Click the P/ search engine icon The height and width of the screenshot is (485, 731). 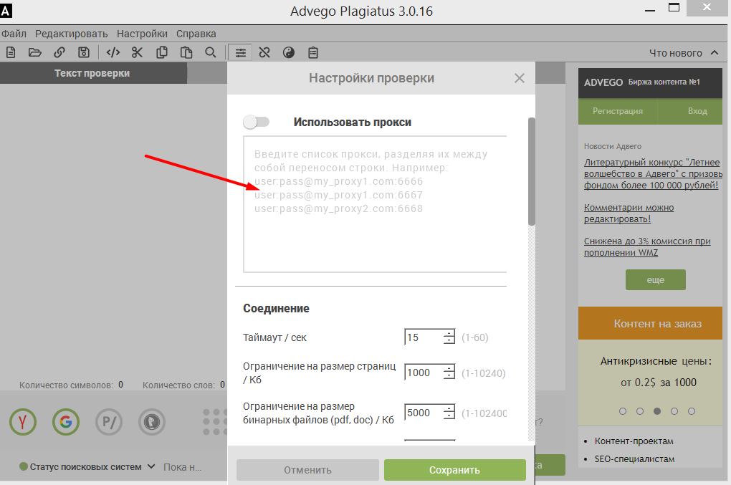109,422
